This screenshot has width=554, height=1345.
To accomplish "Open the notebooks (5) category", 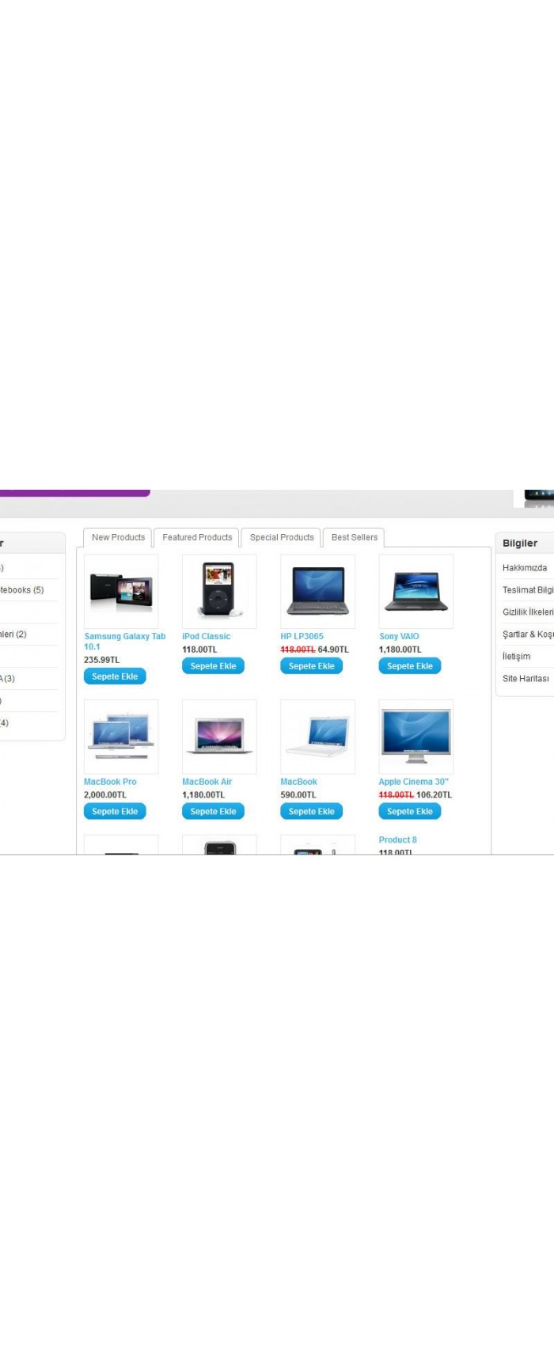I will click(22, 590).
